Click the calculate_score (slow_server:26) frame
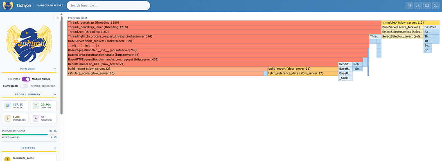Screen dimensions: 442x161 [x=165, y=73]
